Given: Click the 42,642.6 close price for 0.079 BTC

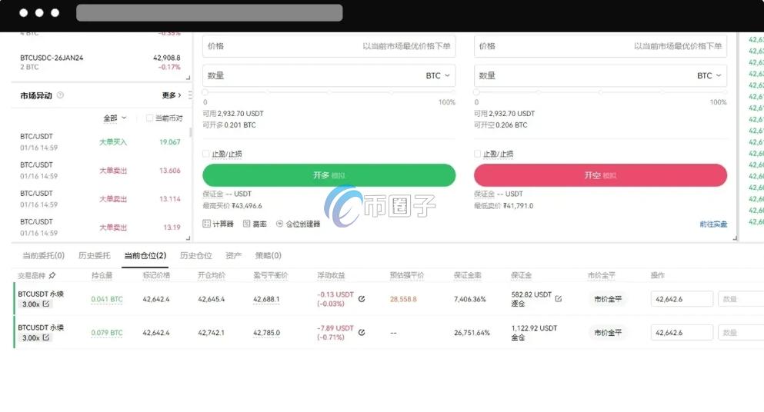Looking at the screenshot, I should click(682, 333).
